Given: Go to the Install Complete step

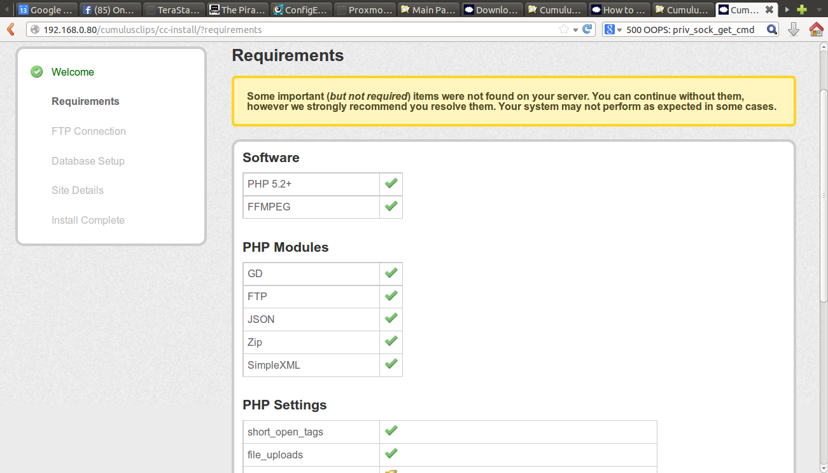Looking at the screenshot, I should click(x=88, y=220).
